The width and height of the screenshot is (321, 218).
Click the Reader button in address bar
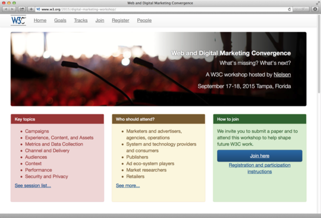point(301,9)
